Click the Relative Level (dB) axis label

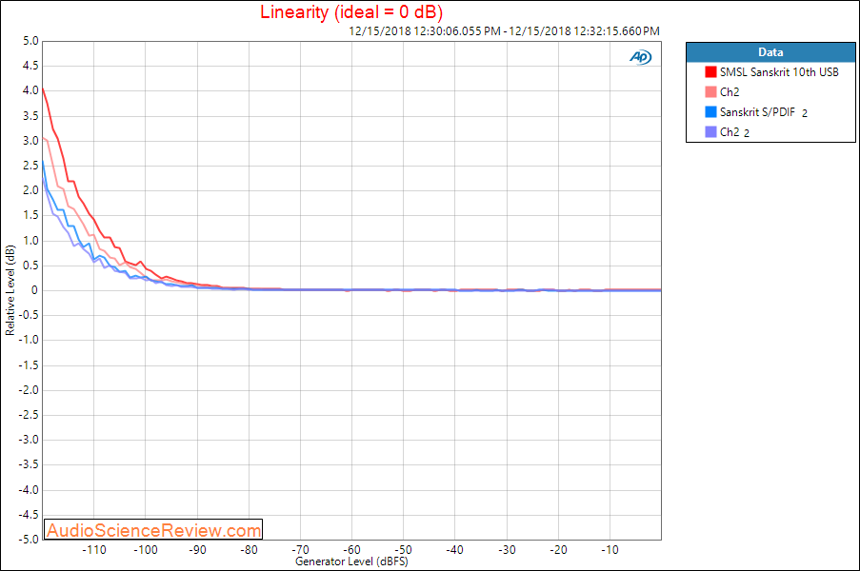10,290
